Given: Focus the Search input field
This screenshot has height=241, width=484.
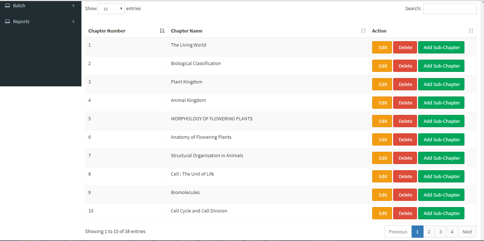Looking at the screenshot, I should (450, 9).
